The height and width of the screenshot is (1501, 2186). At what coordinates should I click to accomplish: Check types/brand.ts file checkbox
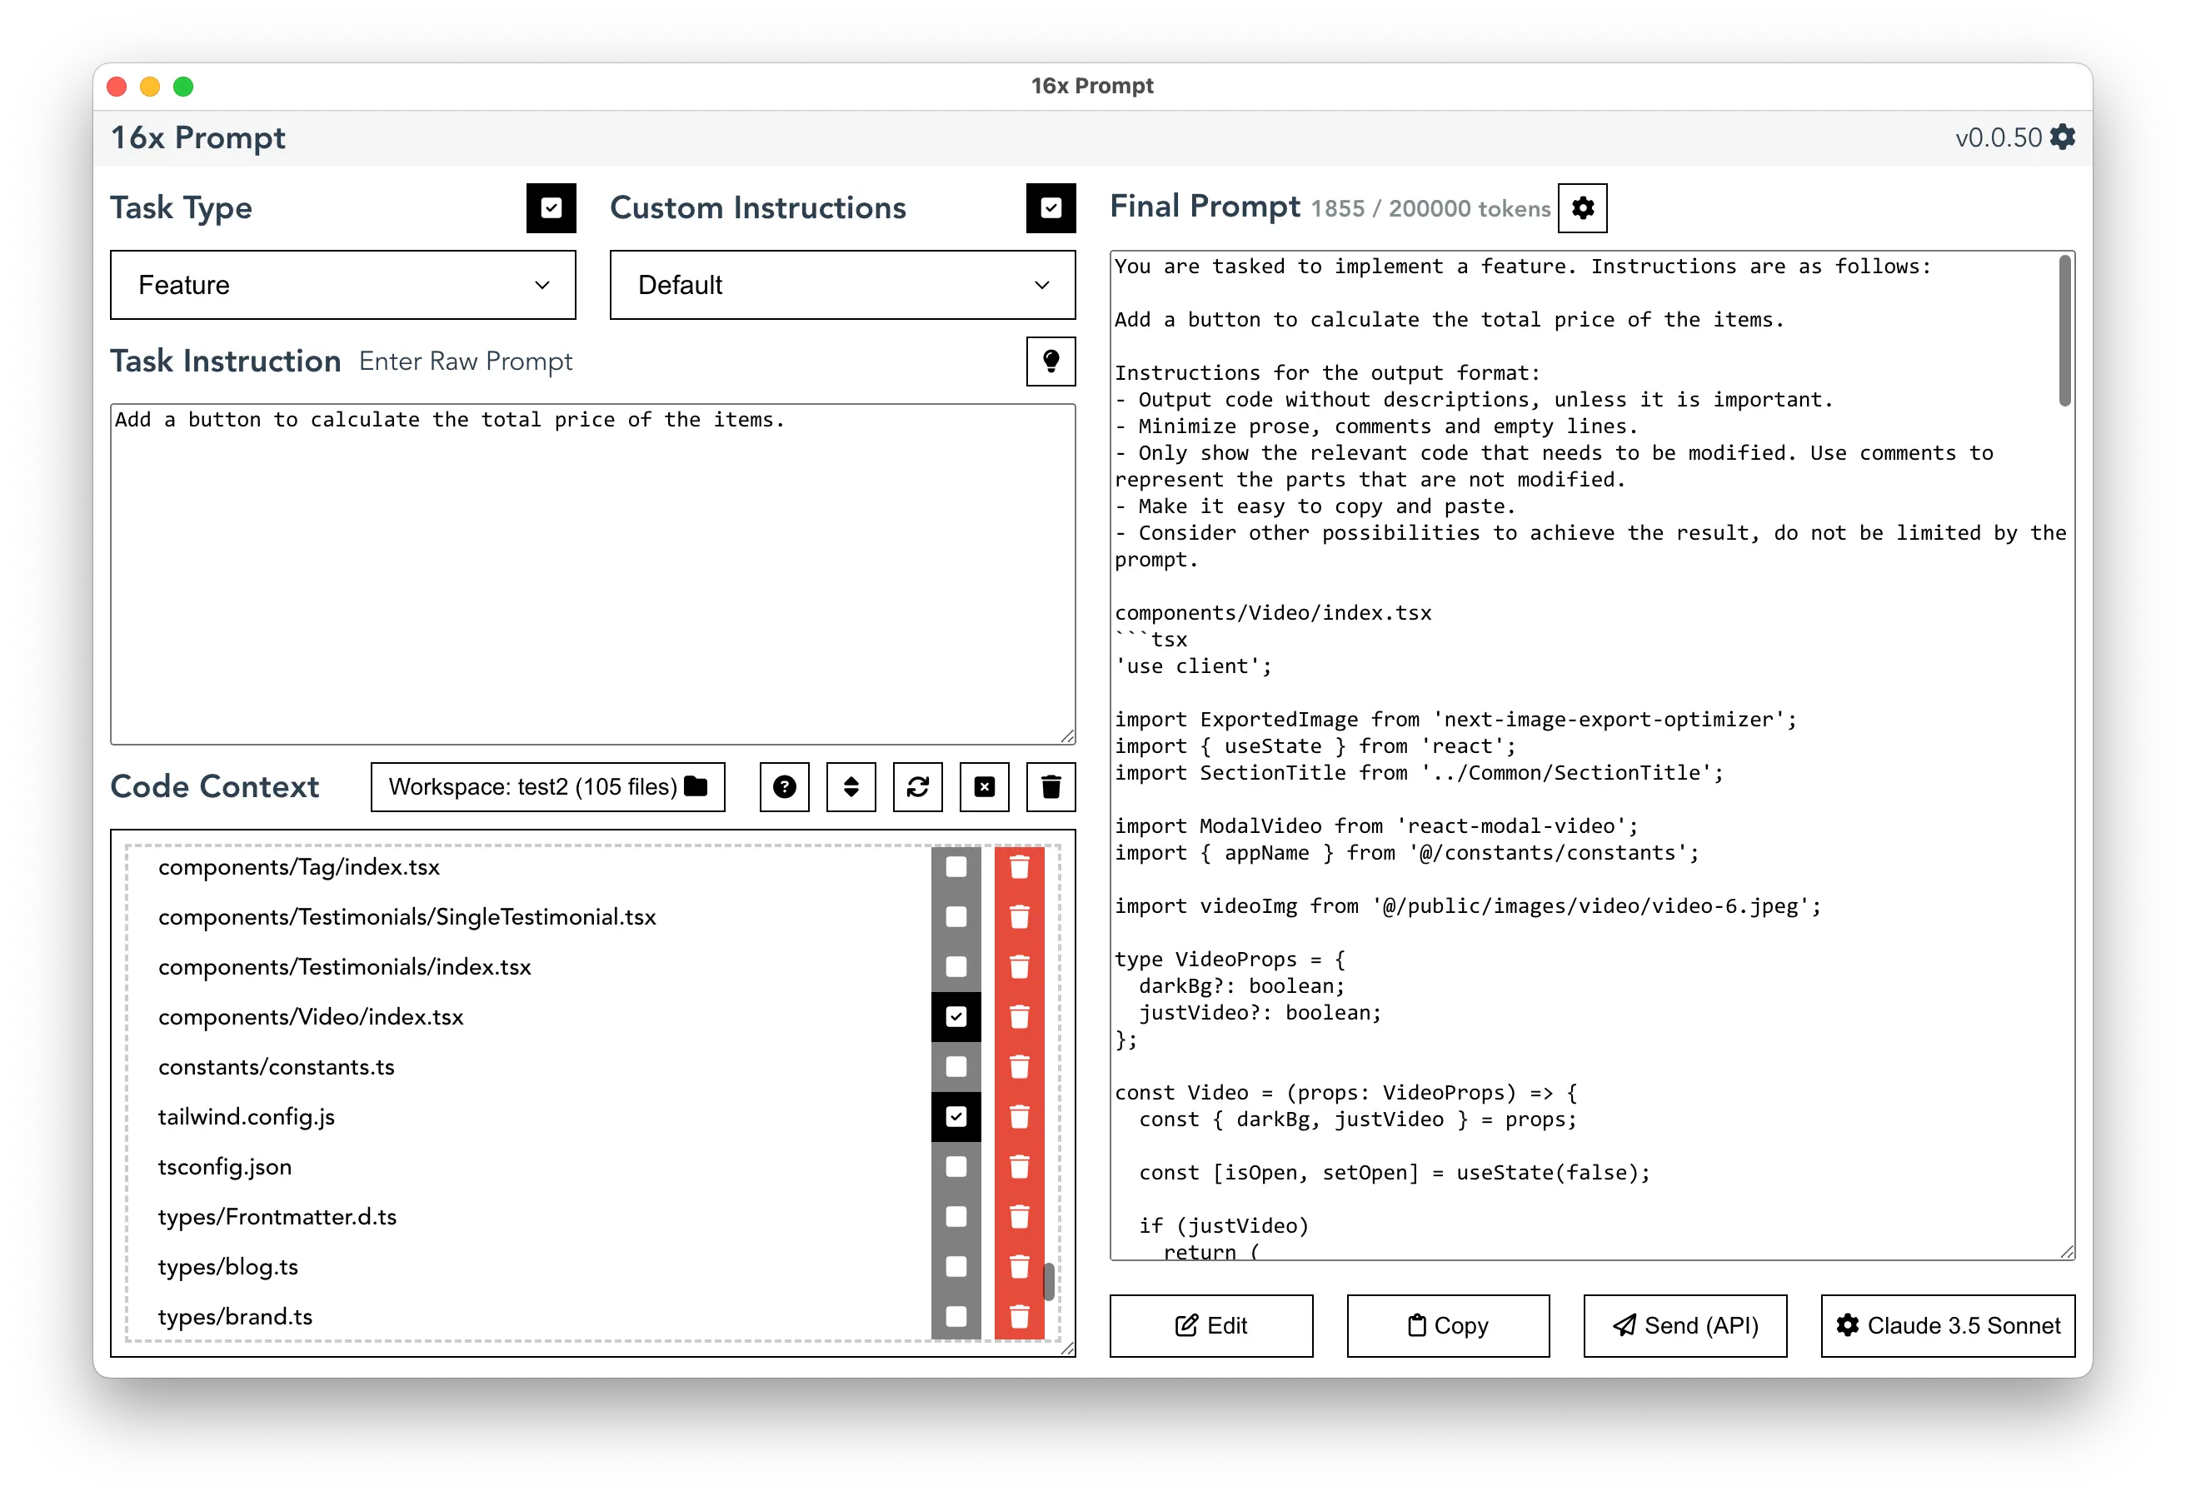click(956, 1317)
